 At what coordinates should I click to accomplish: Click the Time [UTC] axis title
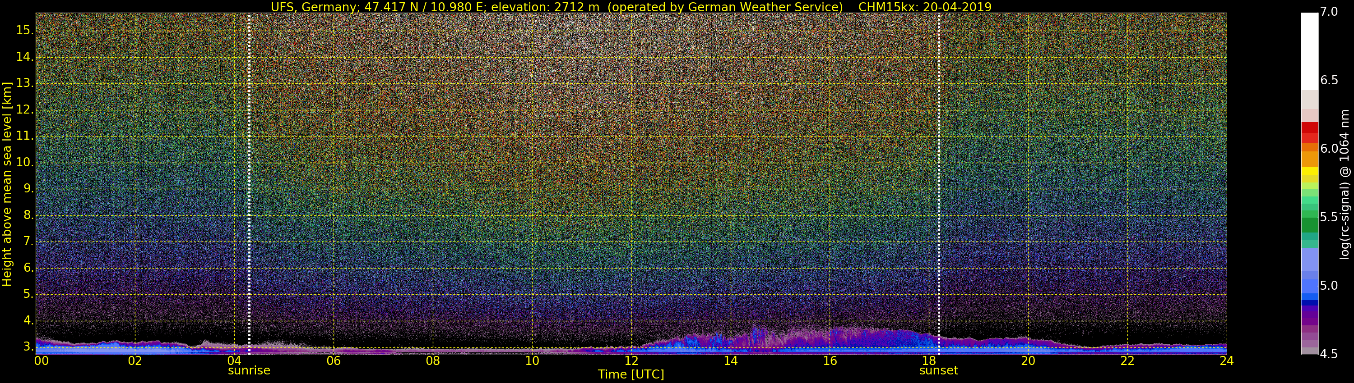pos(631,374)
